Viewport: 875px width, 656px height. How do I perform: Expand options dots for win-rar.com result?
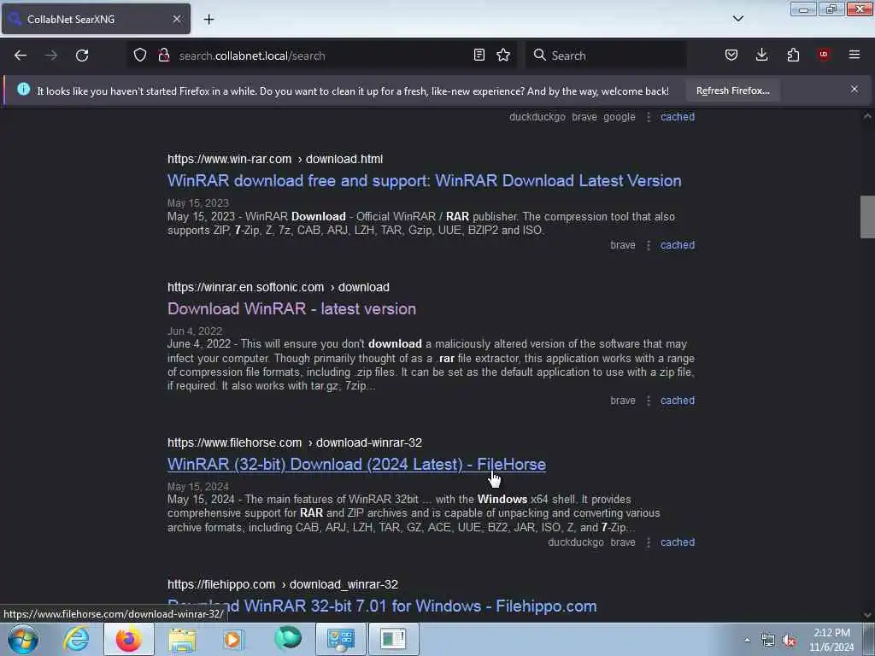point(649,245)
